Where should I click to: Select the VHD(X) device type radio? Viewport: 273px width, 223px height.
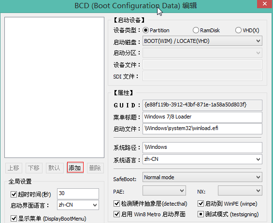coord(238,30)
